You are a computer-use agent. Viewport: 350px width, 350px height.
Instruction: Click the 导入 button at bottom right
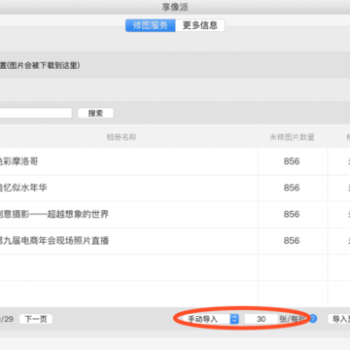[x=339, y=319]
